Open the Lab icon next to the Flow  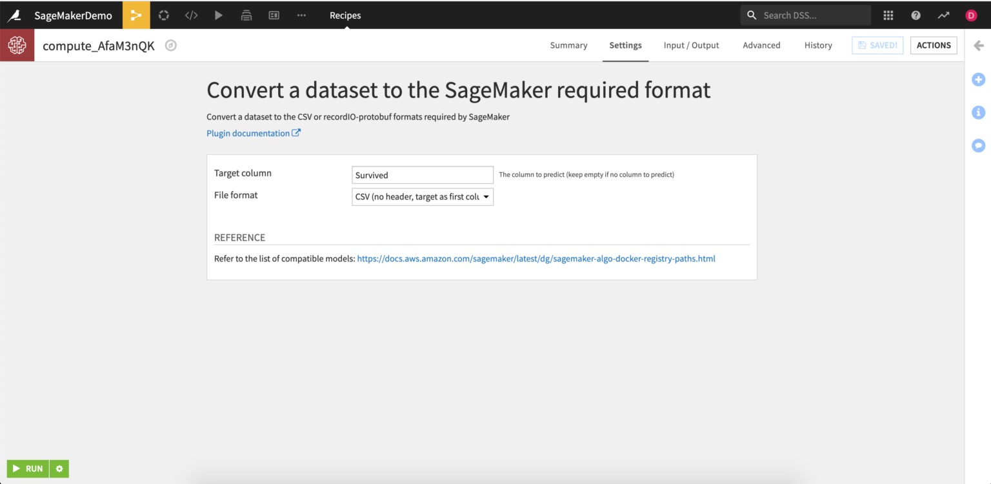coord(163,15)
